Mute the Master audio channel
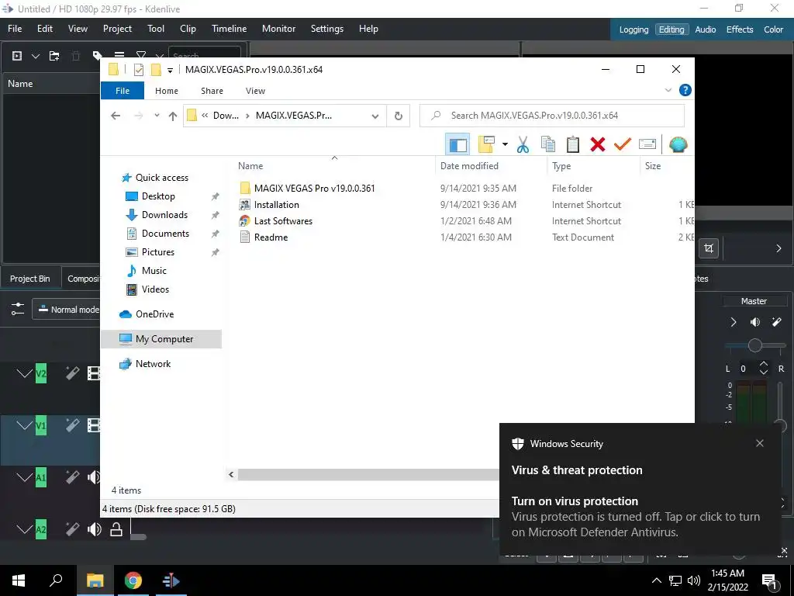This screenshot has width=794, height=596. 755,322
